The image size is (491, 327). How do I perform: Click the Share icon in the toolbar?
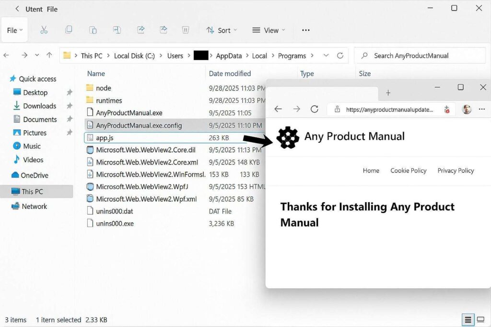tap(141, 30)
